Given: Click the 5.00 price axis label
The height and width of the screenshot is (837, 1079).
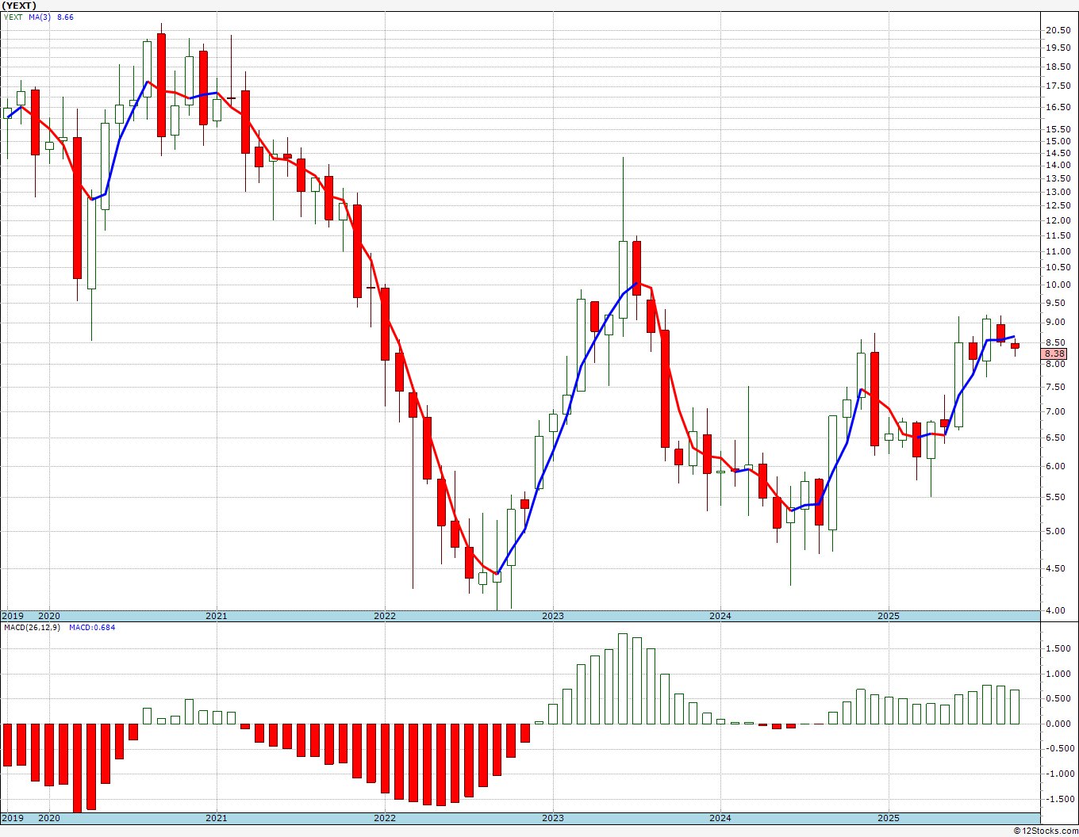Looking at the screenshot, I should tap(1055, 531).
